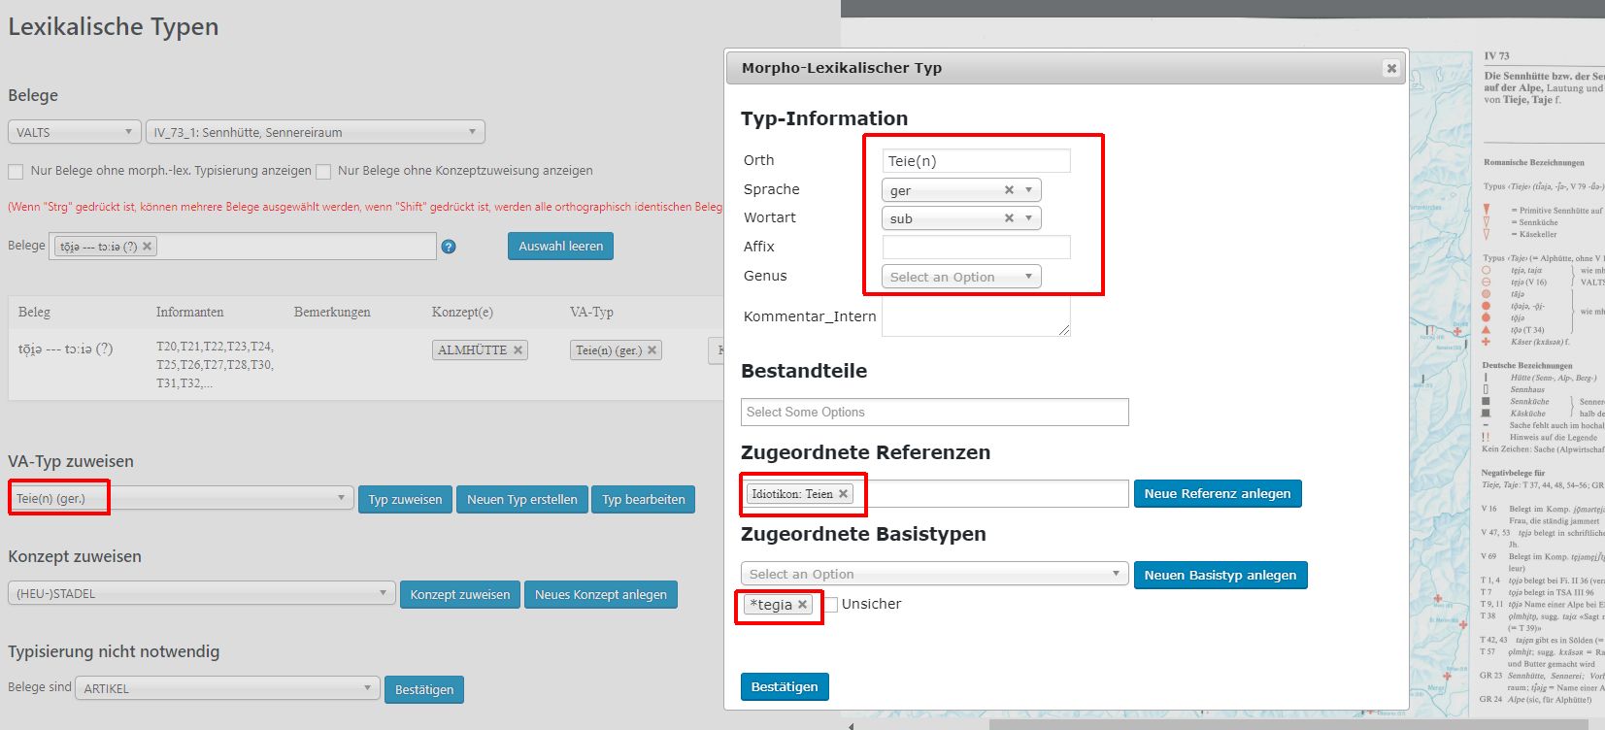Toggle the Unsicher checkbox

[x=831, y=605]
